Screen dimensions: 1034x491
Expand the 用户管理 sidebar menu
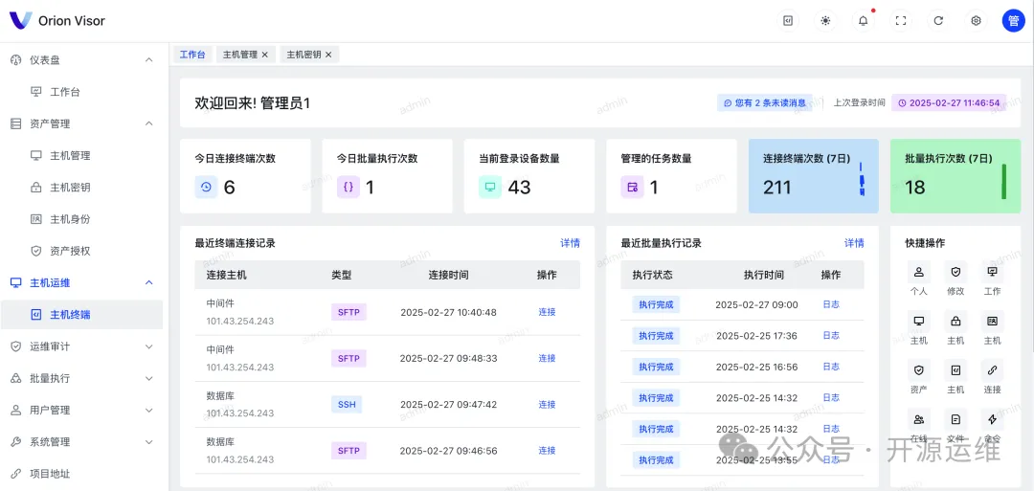[148, 410]
